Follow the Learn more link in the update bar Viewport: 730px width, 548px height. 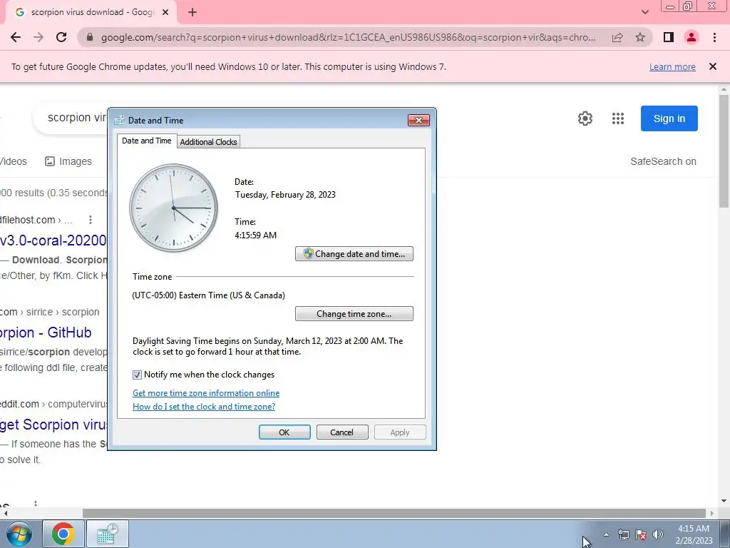672,66
